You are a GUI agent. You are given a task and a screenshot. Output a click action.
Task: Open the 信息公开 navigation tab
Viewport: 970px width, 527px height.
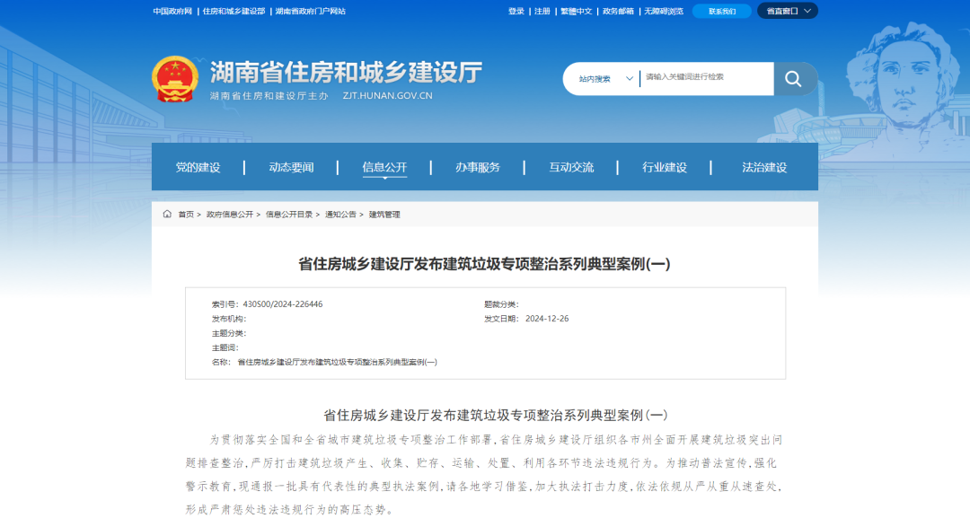point(384,167)
